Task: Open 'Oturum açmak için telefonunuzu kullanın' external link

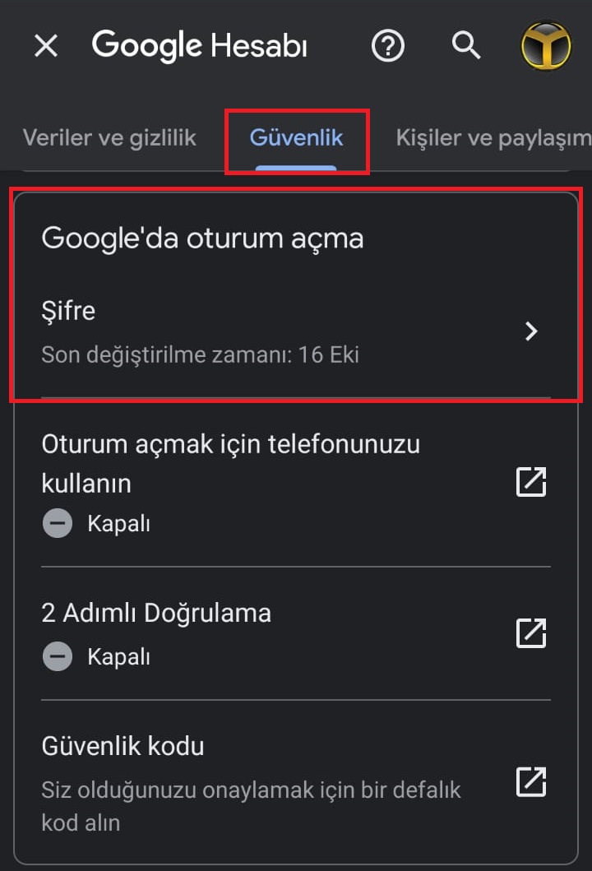Action: (x=530, y=482)
